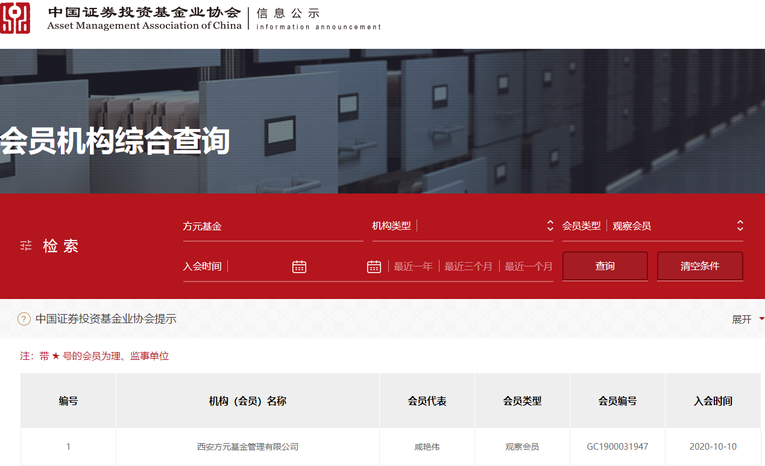Click the row number 1 cell
Viewport: 765px width, 466px height.
[68, 447]
